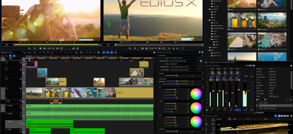Screen dimensions: 293x134
Task: Click Play in the Player transport controls
Action: [51, 48]
